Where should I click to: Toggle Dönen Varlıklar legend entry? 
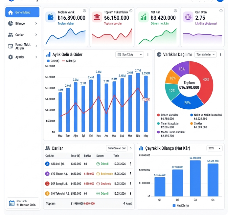pyautogui.click(x=168, y=117)
